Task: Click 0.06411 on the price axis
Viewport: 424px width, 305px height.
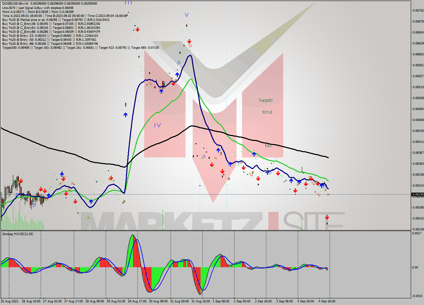Action: click(x=418, y=142)
